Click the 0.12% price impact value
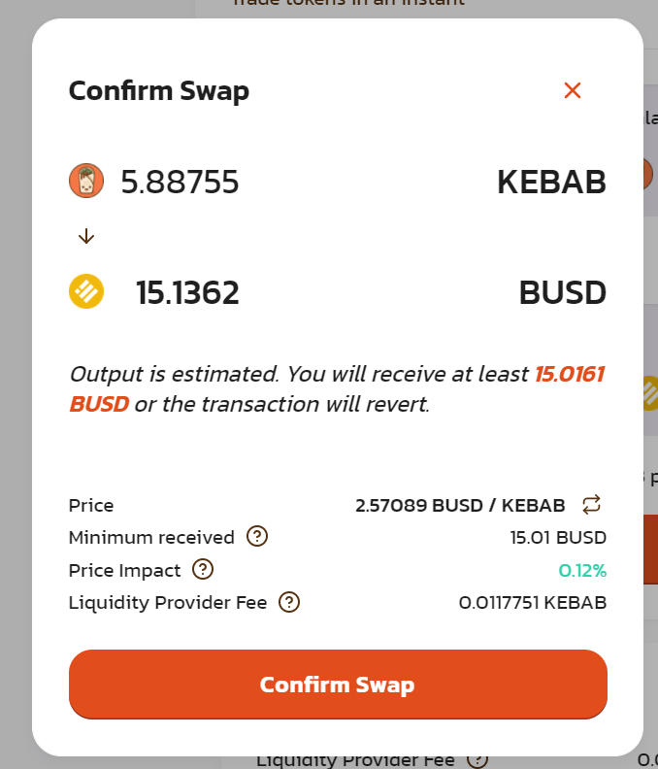The height and width of the screenshot is (769, 658). point(582,570)
